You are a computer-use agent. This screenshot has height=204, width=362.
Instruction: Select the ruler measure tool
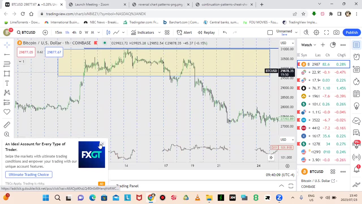point(7,125)
